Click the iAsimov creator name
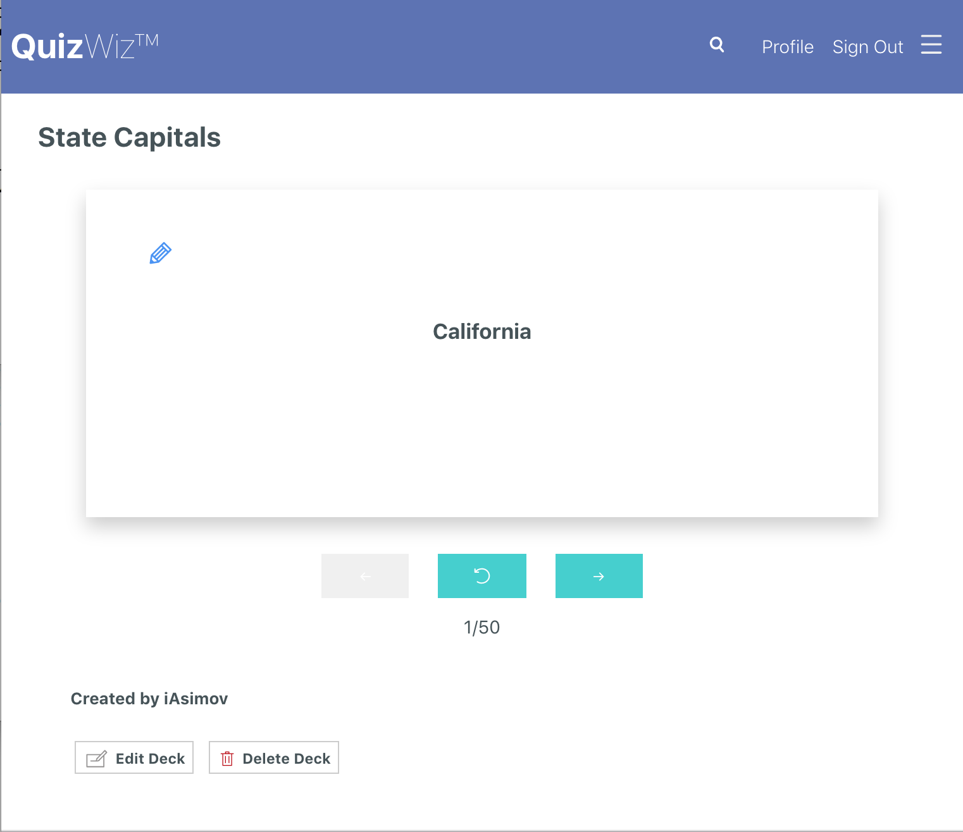This screenshot has width=963, height=832. tap(196, 699)
